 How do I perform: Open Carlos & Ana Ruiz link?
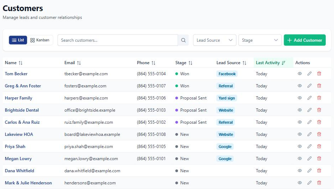(x=22, y=122)
